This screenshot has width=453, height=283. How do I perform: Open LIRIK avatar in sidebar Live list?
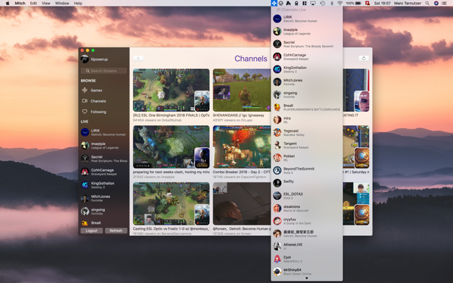coord(85,132)
